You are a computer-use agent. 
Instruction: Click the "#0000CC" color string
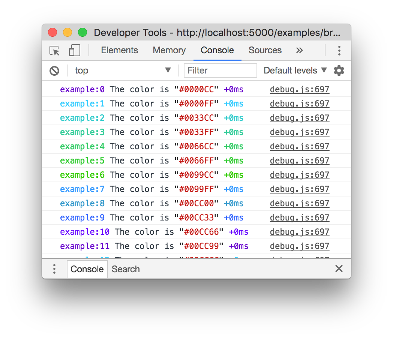point(196,90)
